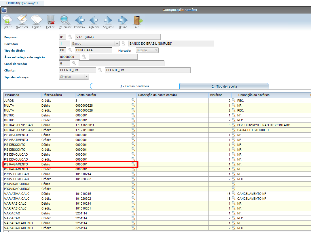Select account cell 1.1.2.01.0001
The height and width of the screenshot is (232, 311).
point(103,130)
